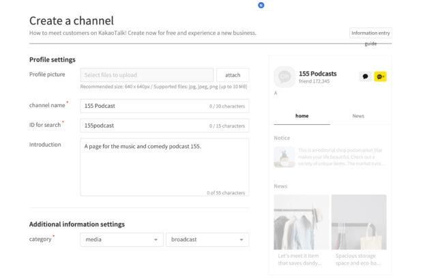Screen dimensions: 423x279
Task: Click the attach button for profile picture
Action: click(233, 75)
